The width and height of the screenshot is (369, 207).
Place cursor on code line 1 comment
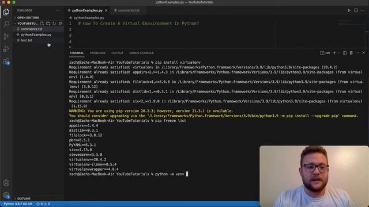[x=138, y=24]
